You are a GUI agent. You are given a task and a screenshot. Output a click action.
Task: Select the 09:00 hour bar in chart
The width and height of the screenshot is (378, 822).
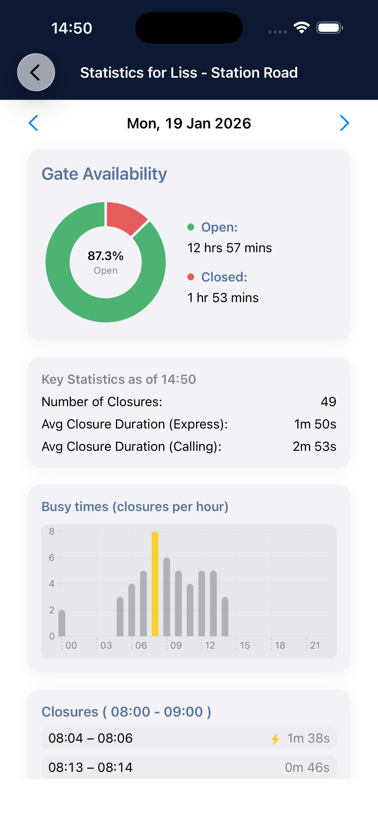click(167, 597)
